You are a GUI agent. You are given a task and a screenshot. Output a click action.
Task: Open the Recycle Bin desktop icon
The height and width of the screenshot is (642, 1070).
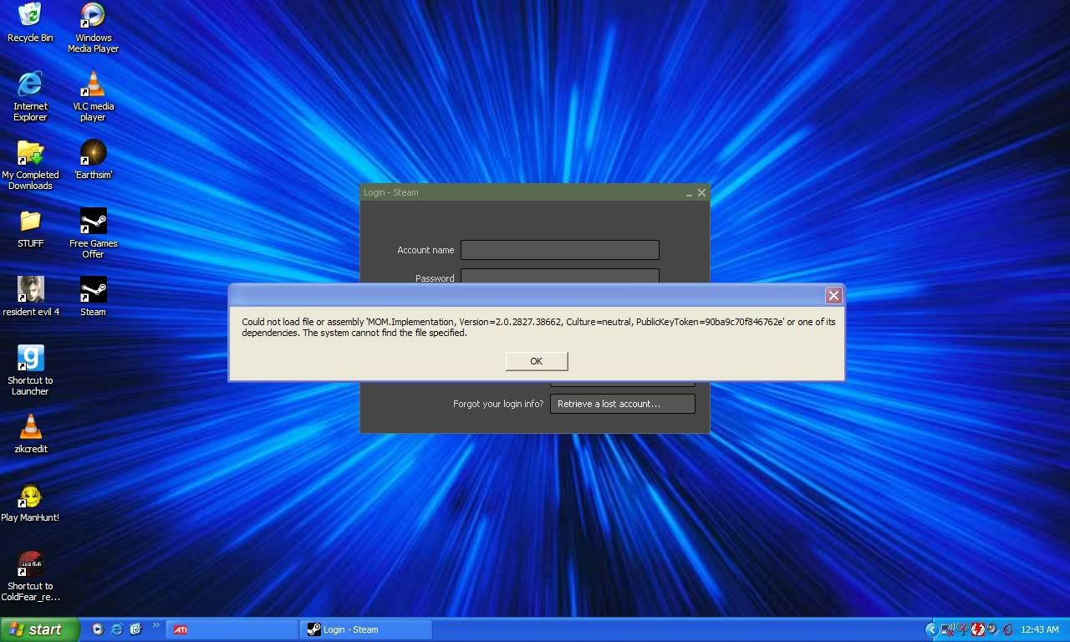[30, 15]
